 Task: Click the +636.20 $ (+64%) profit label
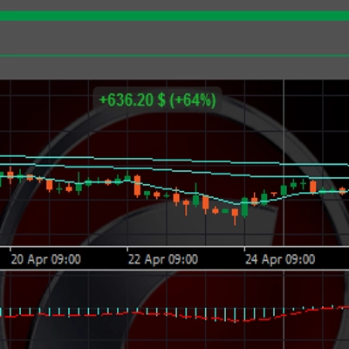tap(157, 100)
